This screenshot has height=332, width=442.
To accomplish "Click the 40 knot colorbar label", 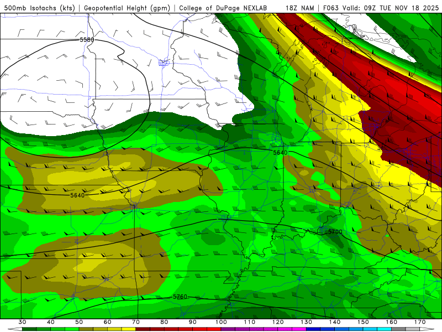I will (51, 322).
